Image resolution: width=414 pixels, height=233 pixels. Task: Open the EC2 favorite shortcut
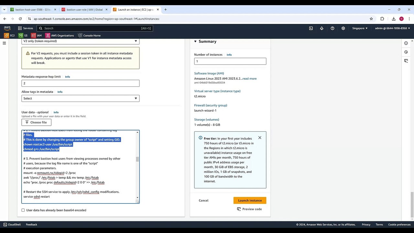click(9, 36)
